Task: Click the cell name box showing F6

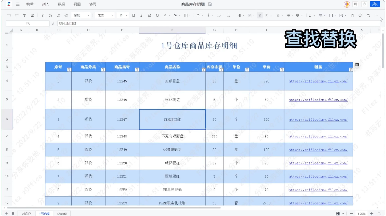Action: pyautogui.click(x=28, y=23)
